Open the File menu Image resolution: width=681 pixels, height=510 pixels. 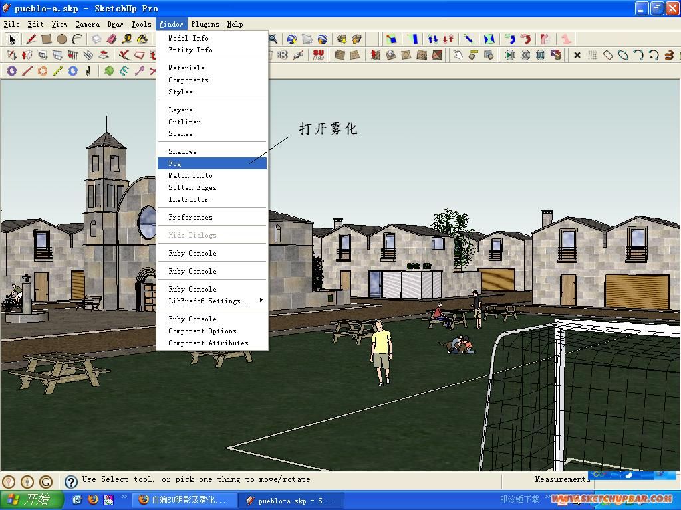(12, 25)
